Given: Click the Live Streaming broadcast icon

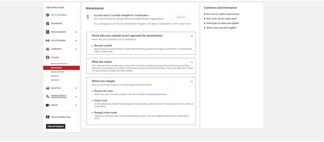Looking at the screenshot, I should 48,40.
